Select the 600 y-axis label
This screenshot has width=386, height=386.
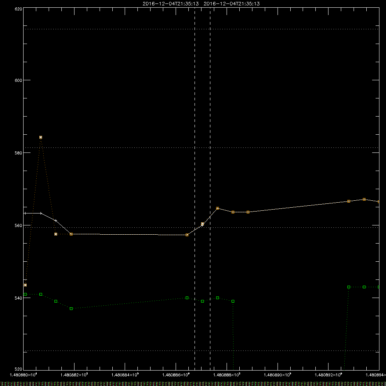click(19, 80)
